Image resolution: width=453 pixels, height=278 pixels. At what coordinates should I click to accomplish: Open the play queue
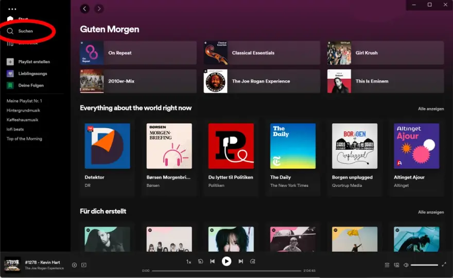(x=387, y=265)
